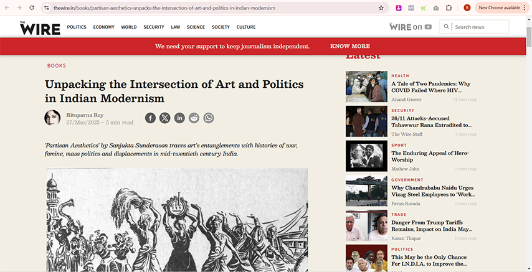
Task: Click the browser address bar URL
Action: click(x=164, y=8)
